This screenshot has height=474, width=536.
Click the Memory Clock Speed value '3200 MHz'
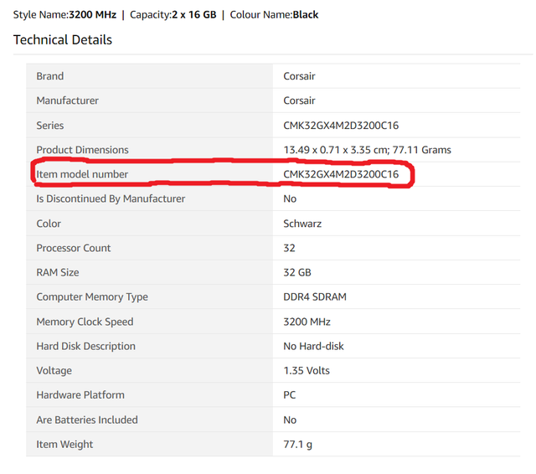coord(307,322)
